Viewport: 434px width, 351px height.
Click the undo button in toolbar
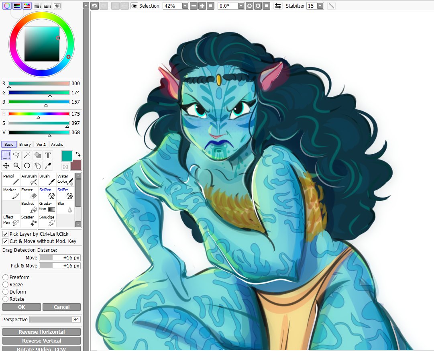point(94,6)
